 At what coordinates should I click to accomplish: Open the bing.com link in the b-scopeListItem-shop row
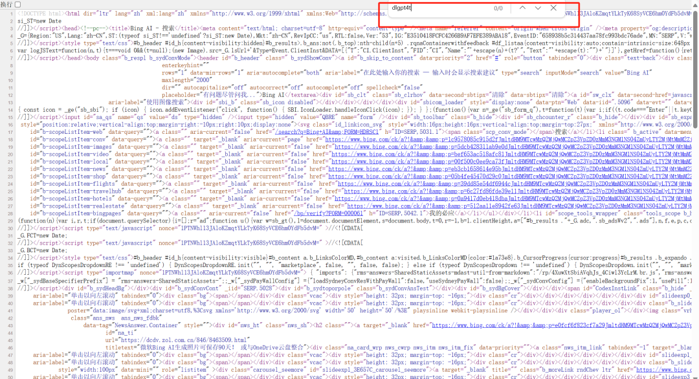[510, 177]
